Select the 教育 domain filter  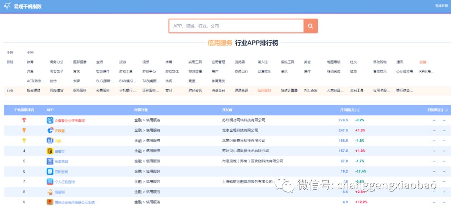point(30,62)
